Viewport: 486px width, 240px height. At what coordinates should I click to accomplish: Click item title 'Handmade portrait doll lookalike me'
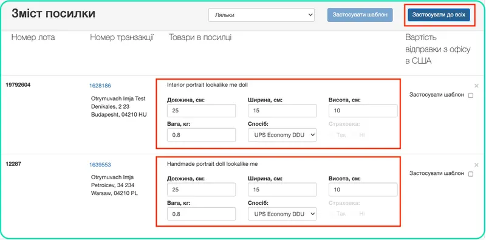212,163
